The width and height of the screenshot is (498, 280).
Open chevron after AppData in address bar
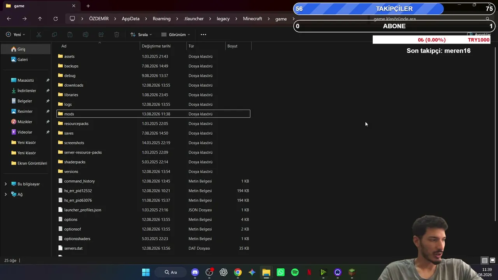pyautogui.click(x=146, y=19)
